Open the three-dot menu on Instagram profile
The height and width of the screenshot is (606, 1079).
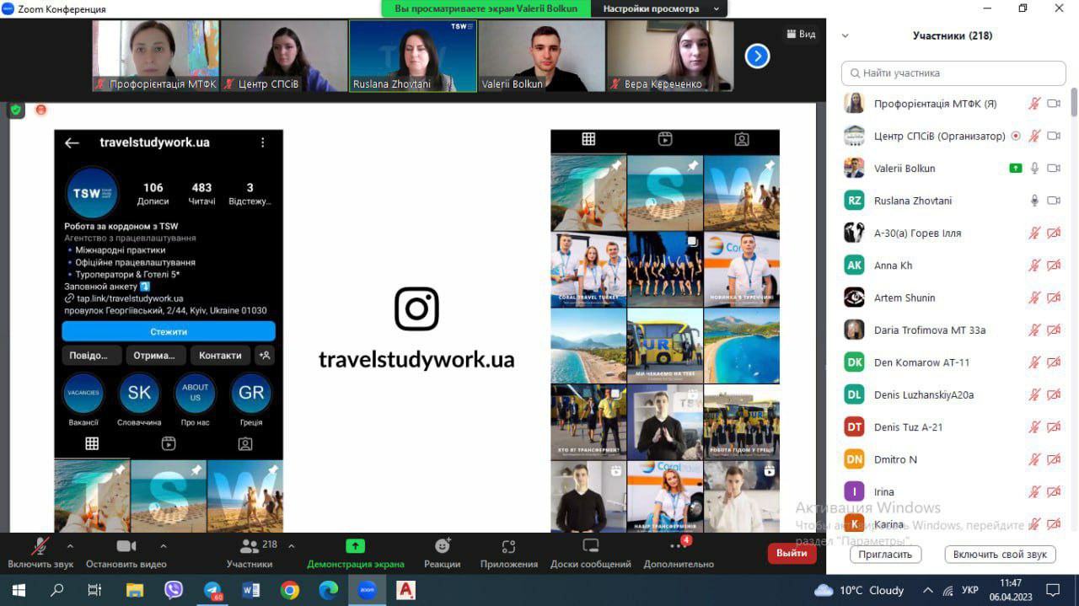(x=262, y=142)
